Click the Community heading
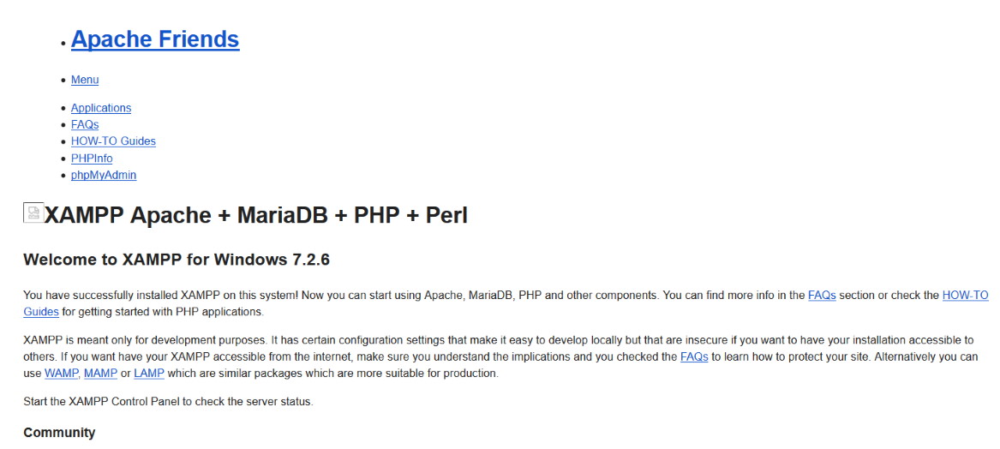Image resolution: width=1000 pixels, height=449 pixels. [x=59, y=433]
